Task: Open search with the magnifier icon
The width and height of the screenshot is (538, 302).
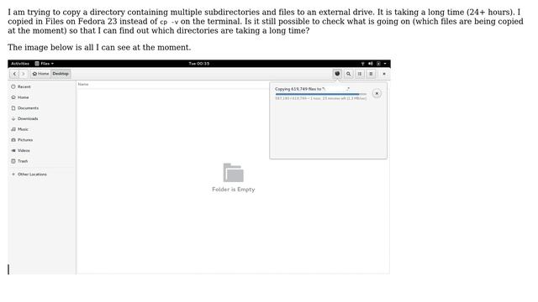Action: tap(349, 74)
